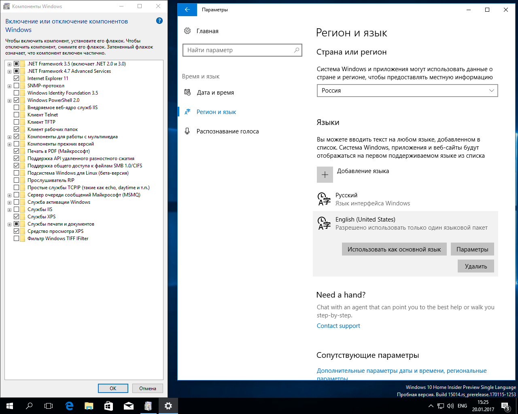Open Дата и время settings page

(x=215, y=93)
